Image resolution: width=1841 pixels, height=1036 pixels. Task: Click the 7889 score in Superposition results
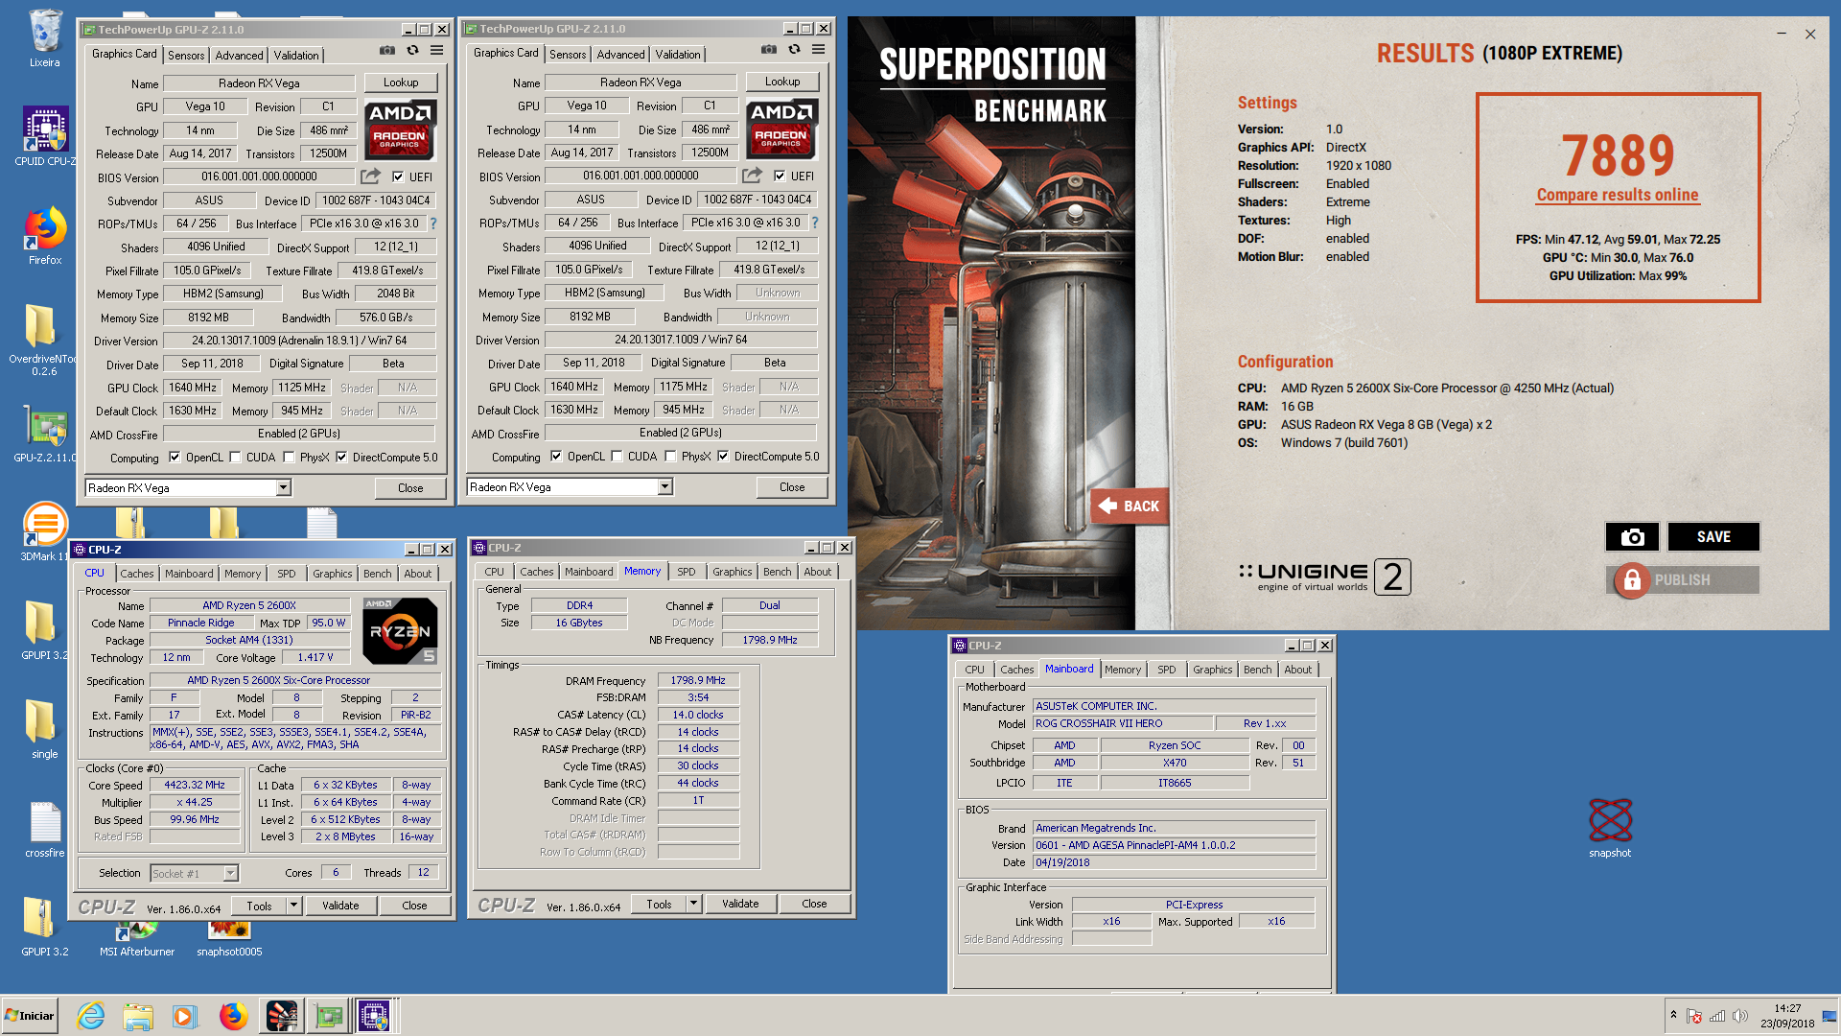(1618, 154)
